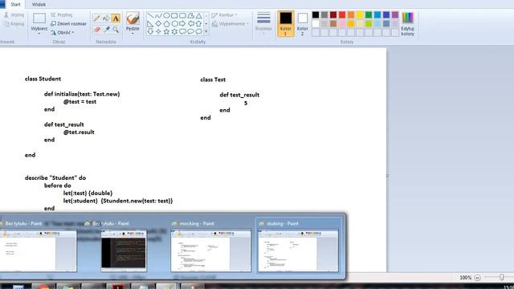Viewport: 514px width, 289px height.
Task: Choose the pentagon shape
Action: pyautogui.click(x=166, y=23)
